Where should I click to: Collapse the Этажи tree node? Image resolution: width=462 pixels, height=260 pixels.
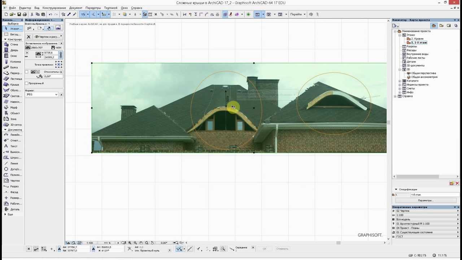pos(400,35)
